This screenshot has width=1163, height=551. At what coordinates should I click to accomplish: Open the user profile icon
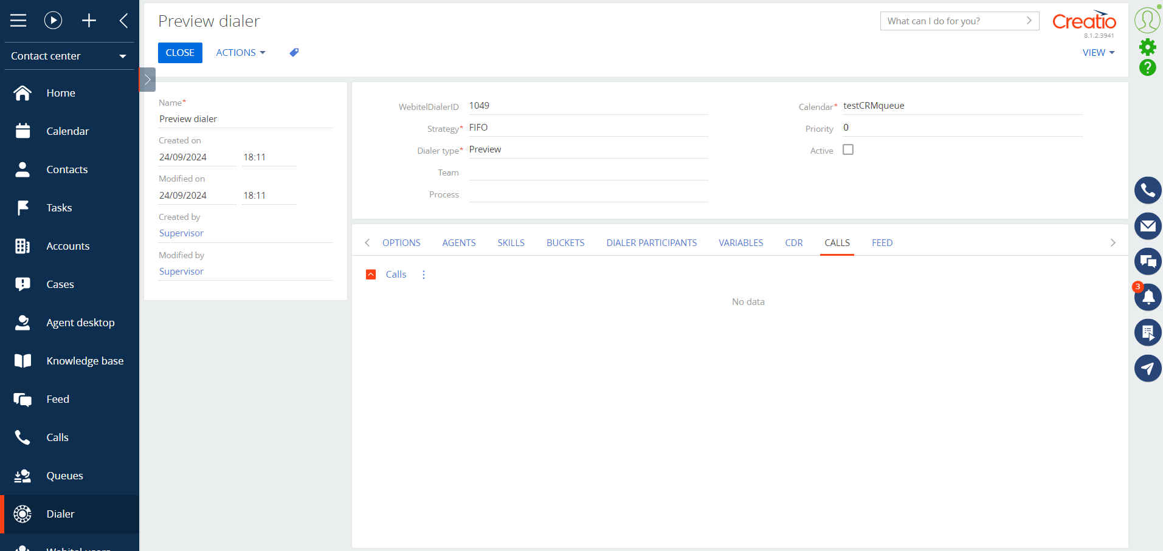(x=1147, y=20)
